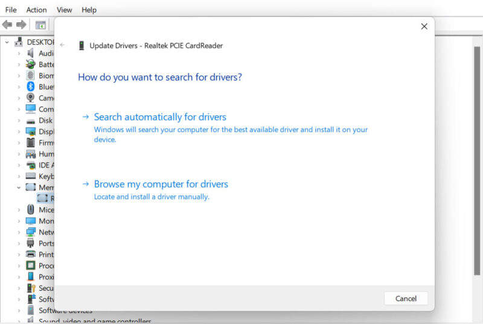Image resolution: width=483 pixels, height=324 pixels.
Task: Expand the Mice category chevron
Action: 19,210
